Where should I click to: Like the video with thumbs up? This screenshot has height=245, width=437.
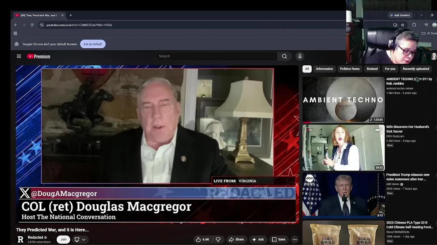(202, 240)
